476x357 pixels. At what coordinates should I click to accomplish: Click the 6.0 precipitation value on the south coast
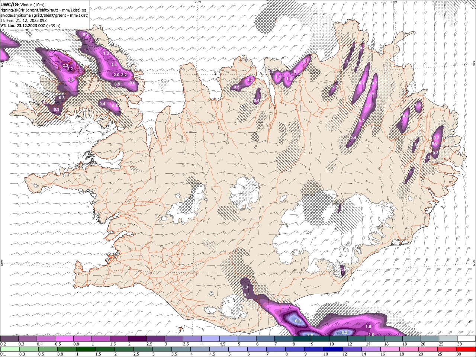[x=298, y=321]
